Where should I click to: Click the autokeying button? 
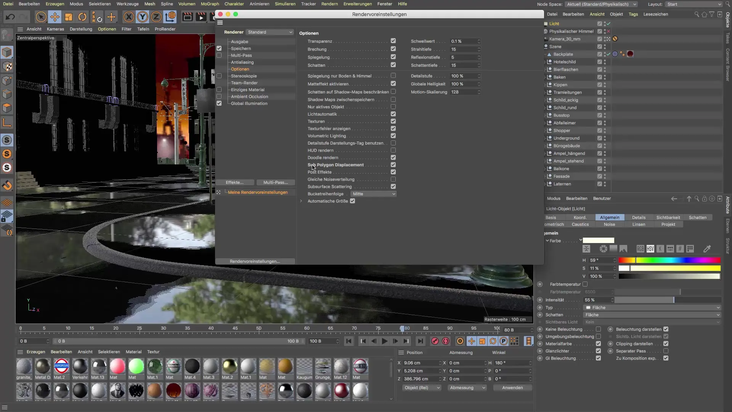coord(445,341)
